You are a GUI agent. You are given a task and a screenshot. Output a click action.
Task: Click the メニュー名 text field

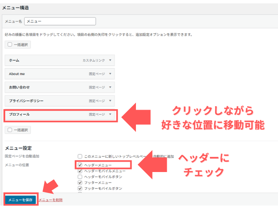click(x=60, y=21)
